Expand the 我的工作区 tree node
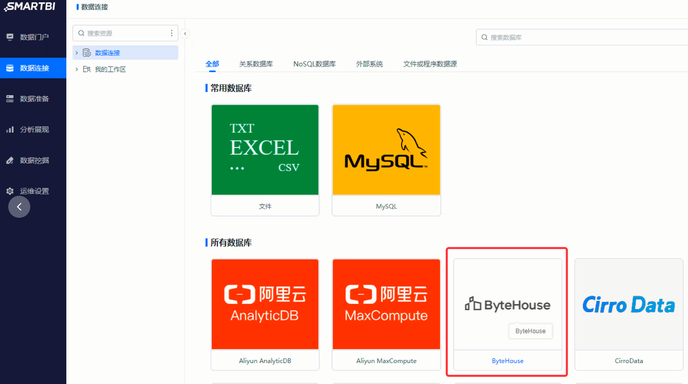This screenshot has width=688, height=384. click(x=77, y=69)
